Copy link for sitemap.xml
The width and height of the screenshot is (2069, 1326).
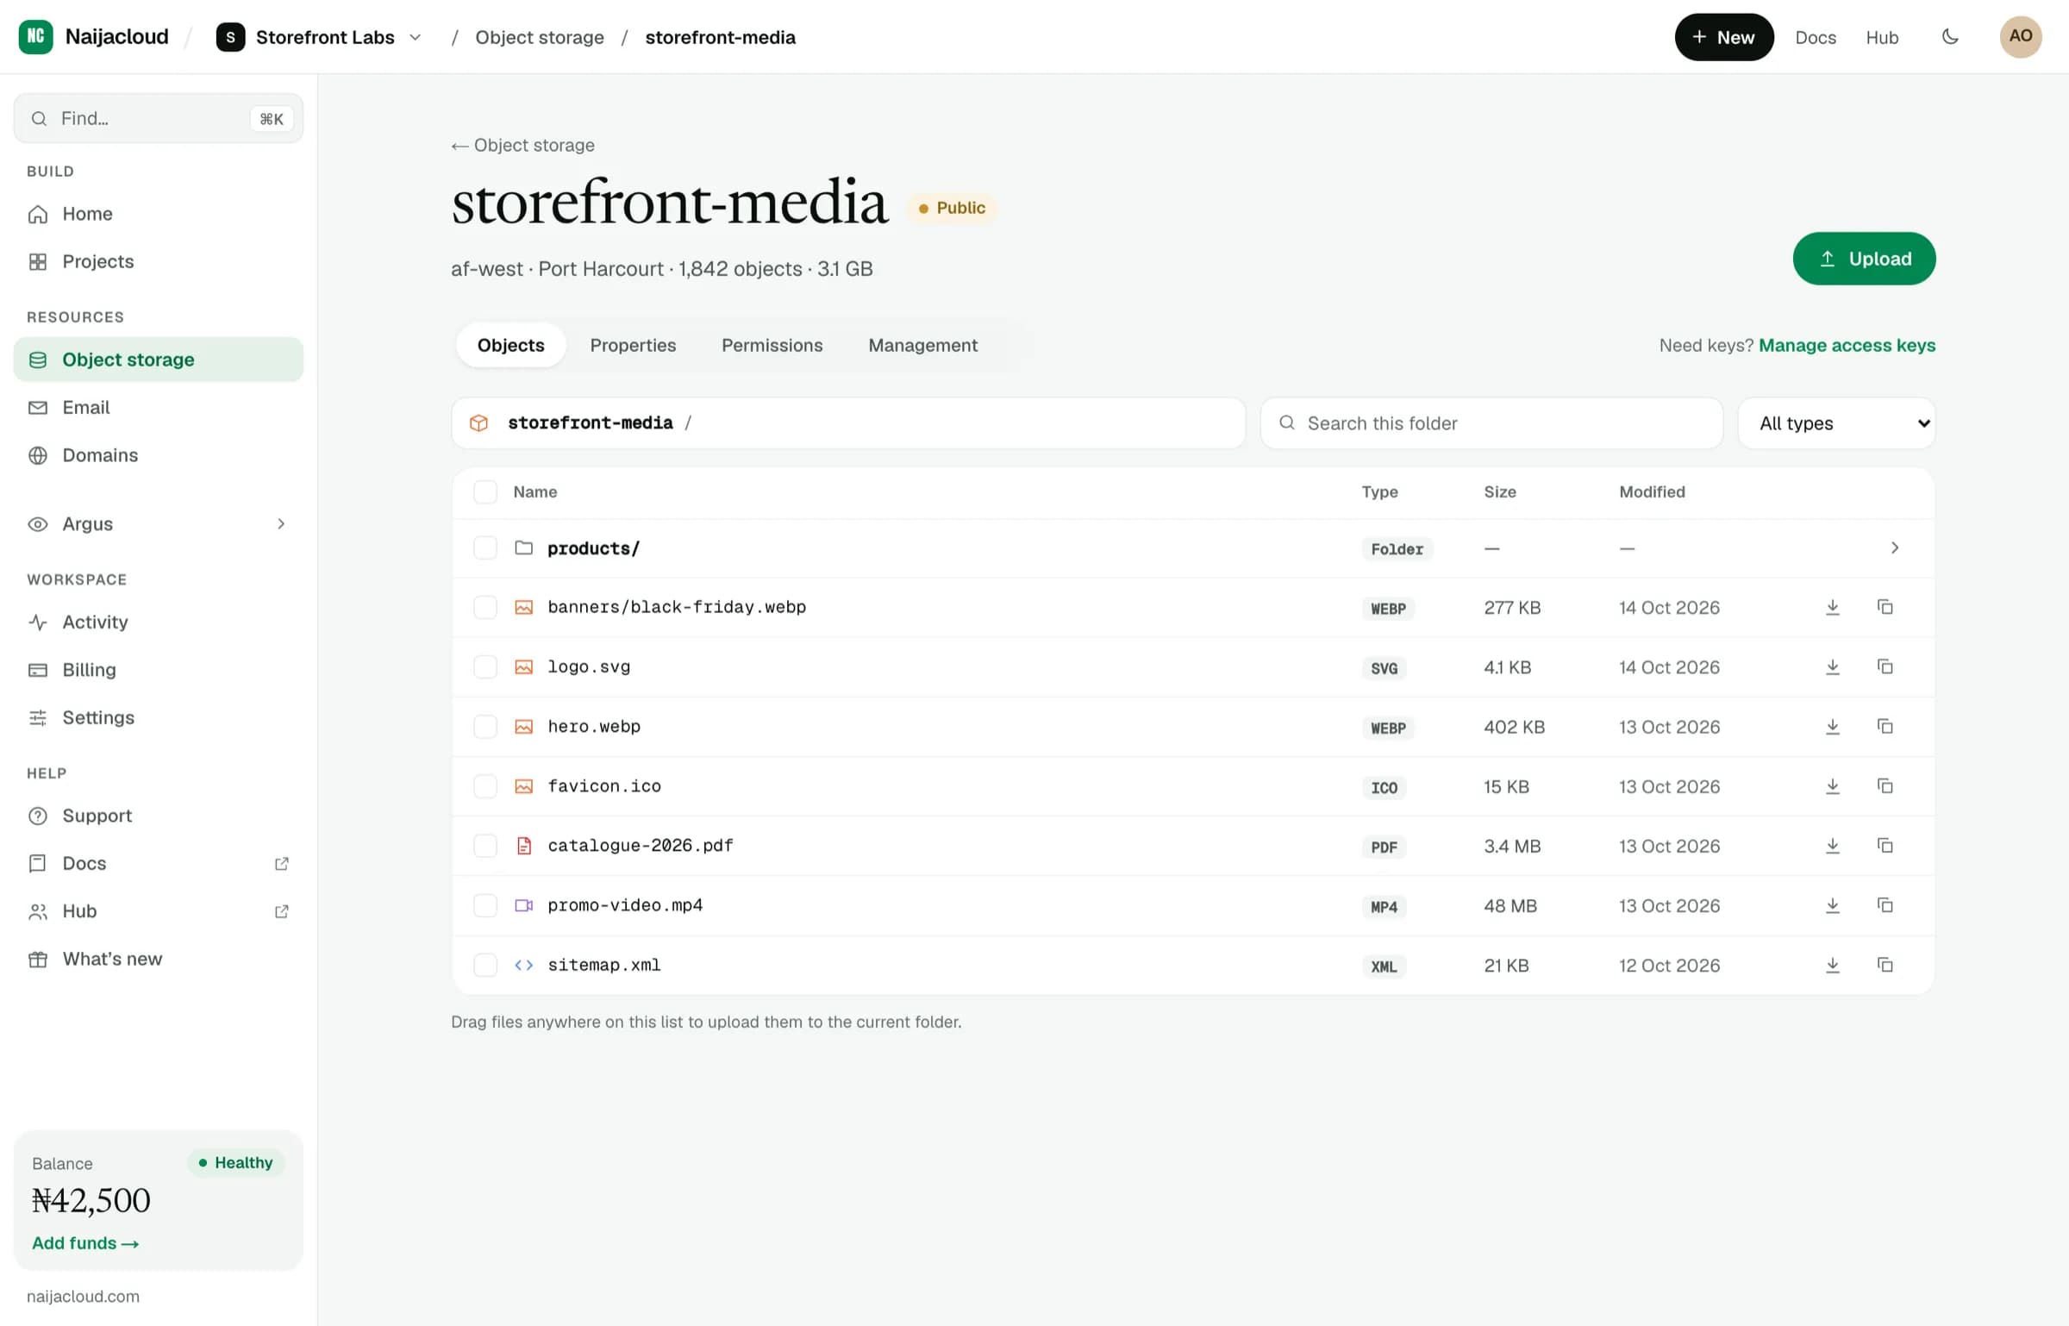1885,965
